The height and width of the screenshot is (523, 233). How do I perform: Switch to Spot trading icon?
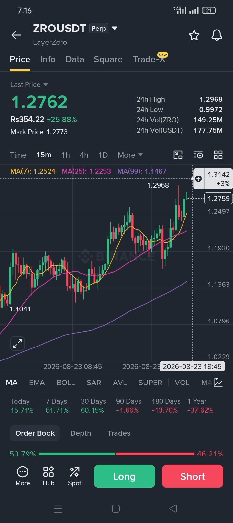[x=74, y=476]
